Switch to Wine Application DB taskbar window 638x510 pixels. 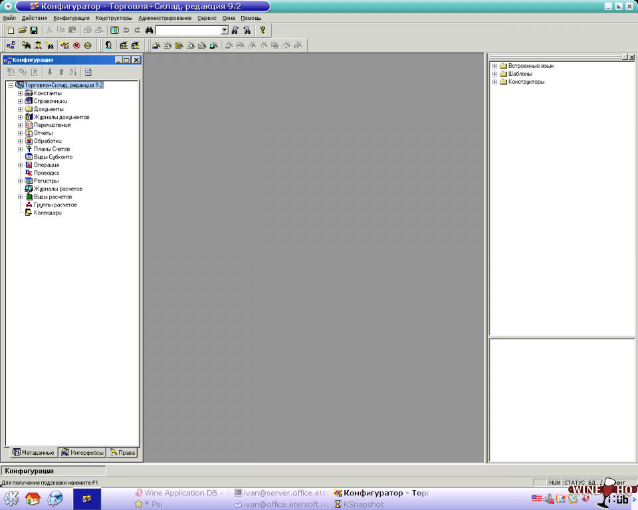pos(183,493)
